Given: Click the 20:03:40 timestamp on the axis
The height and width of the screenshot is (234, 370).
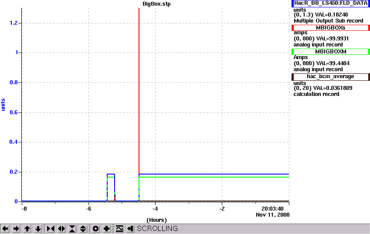Looking at the screenshot, I should click(272, 209).
